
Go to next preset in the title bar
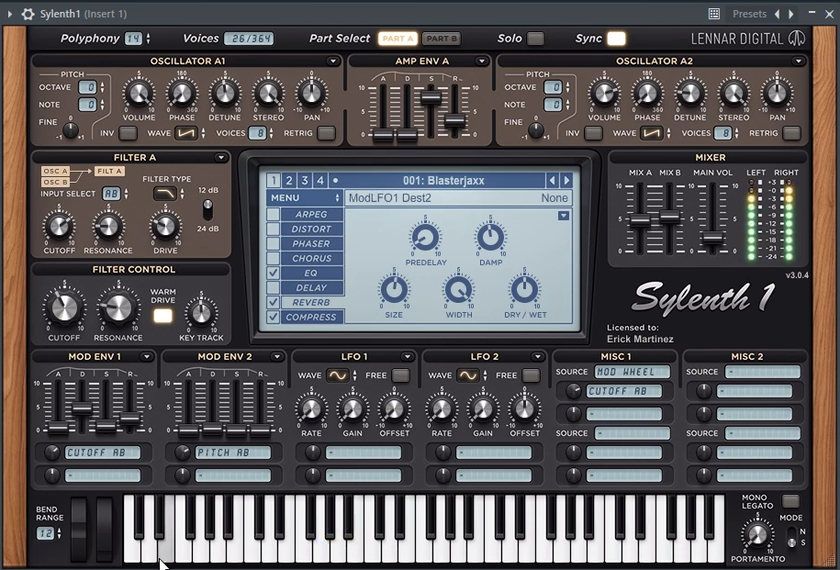click(790, 14)
